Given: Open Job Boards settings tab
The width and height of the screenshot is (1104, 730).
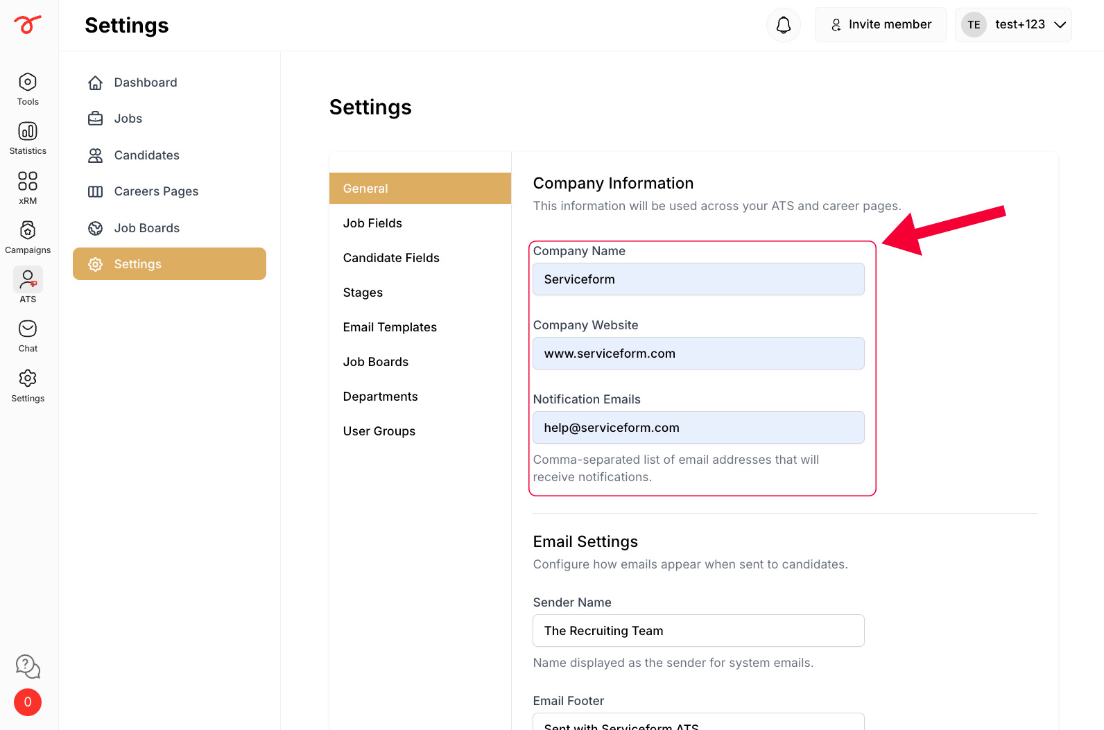Looking at the screenshot, I should 420,362.
